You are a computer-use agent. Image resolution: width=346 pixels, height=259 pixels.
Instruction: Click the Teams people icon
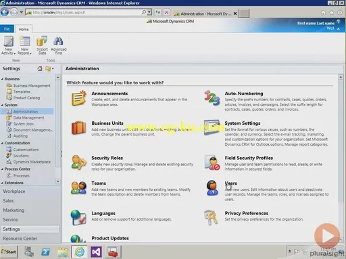78,188
